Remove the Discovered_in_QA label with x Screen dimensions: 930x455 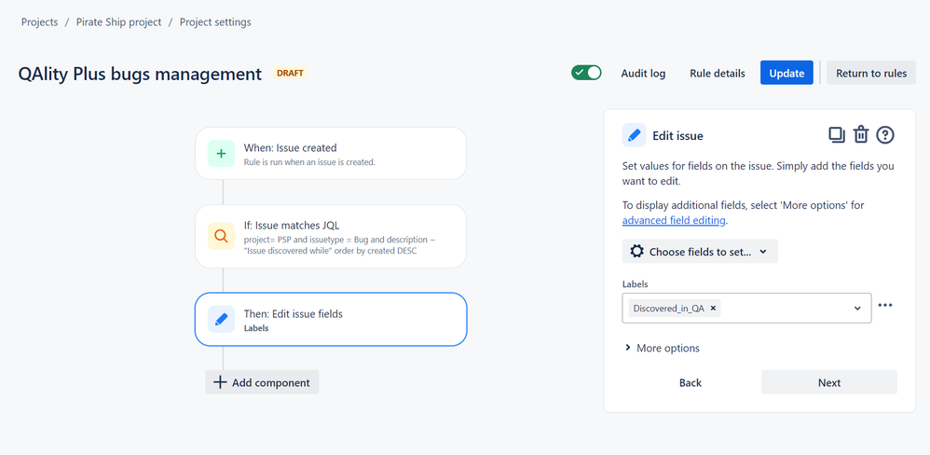pyautogui.click(x=713, y=308)
